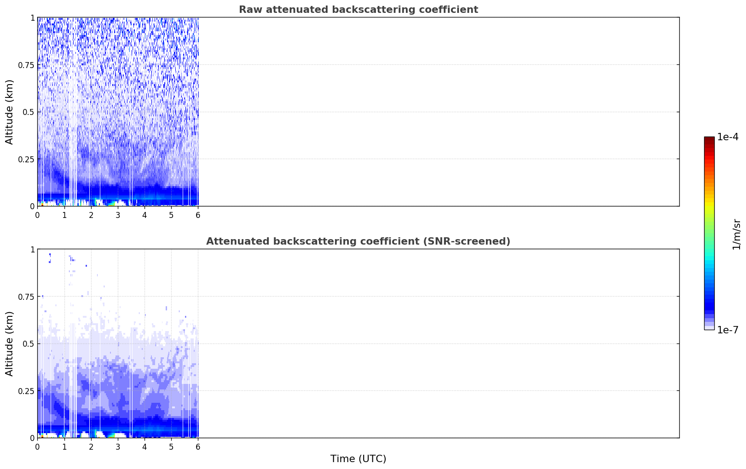The height and width of the screenshot is (469, 746).
Task: Click the Raw attenuated backscattering coefficient title
Action: tap(358, 10)
